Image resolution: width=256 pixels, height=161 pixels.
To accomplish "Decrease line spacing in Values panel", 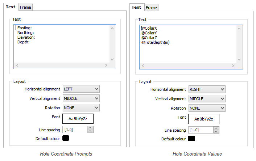I will point(216,132).
